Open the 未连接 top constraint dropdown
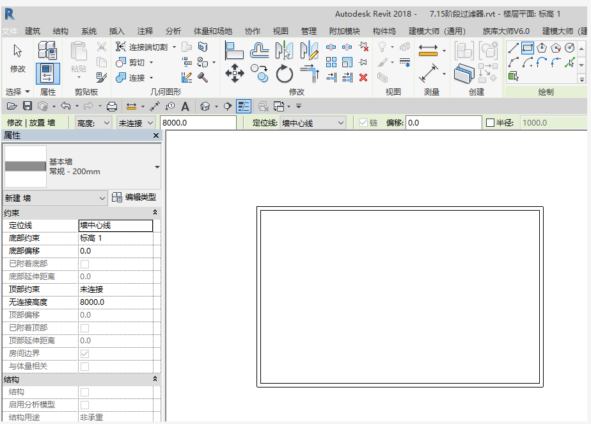 pos(136,123)
